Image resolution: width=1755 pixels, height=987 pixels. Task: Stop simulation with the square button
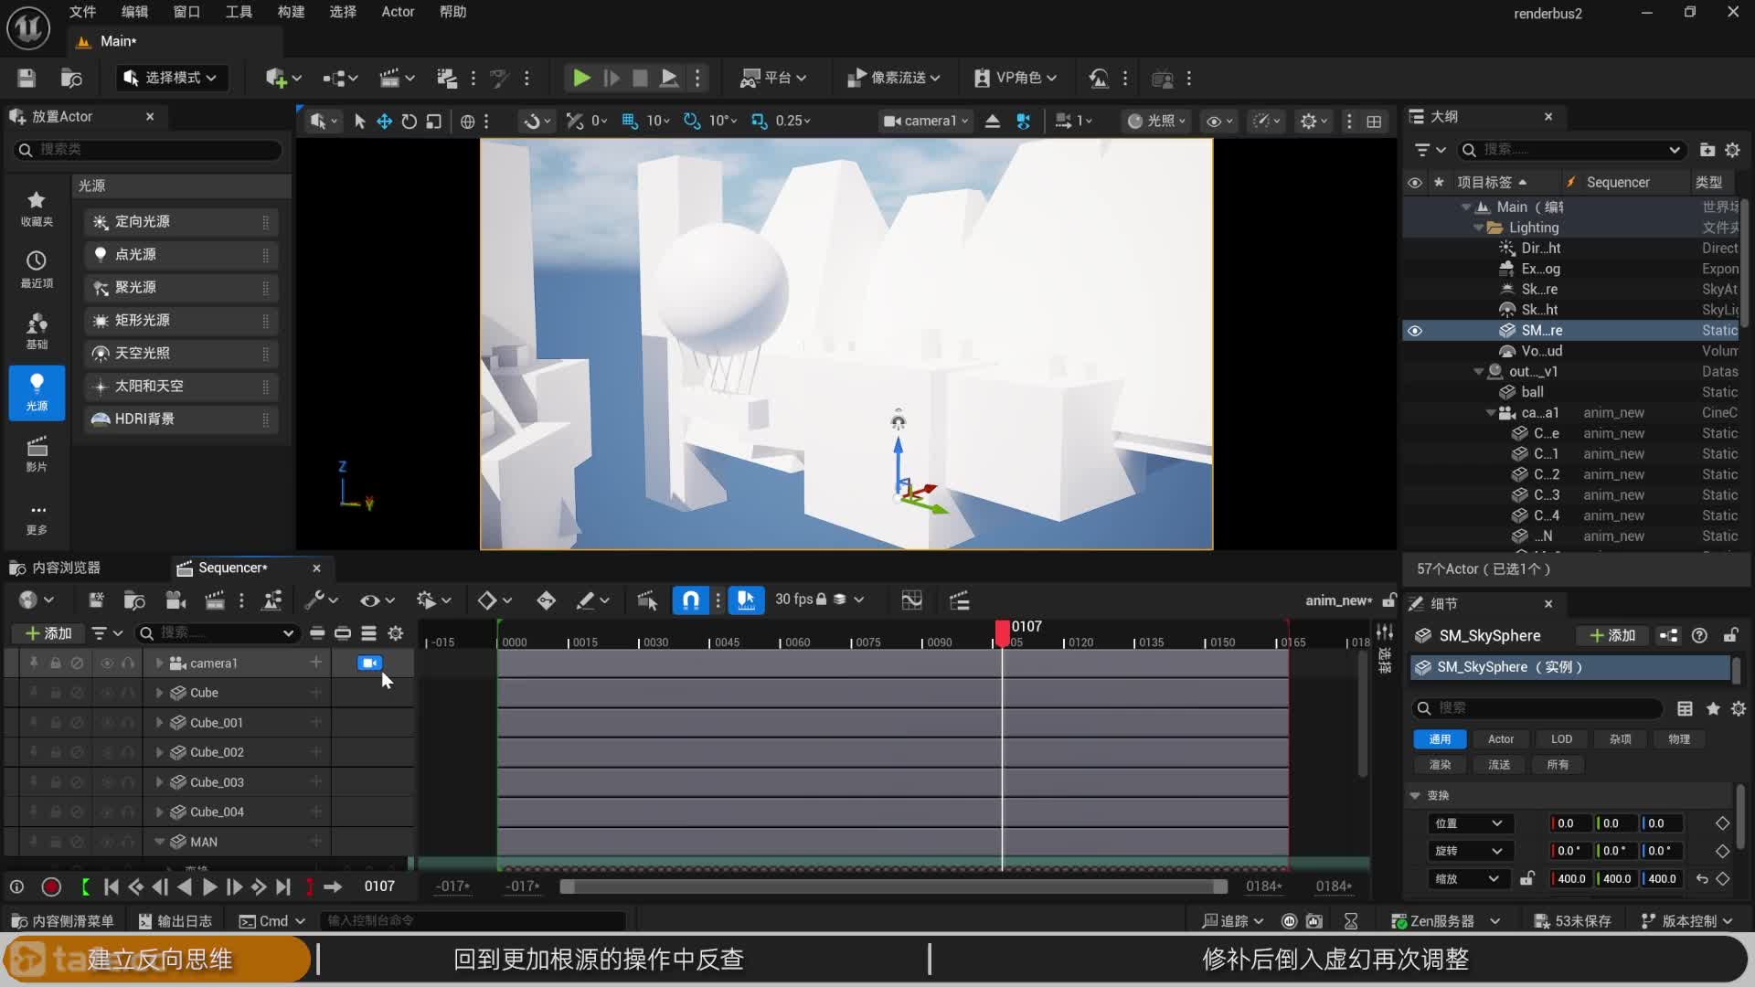[641, 79]
